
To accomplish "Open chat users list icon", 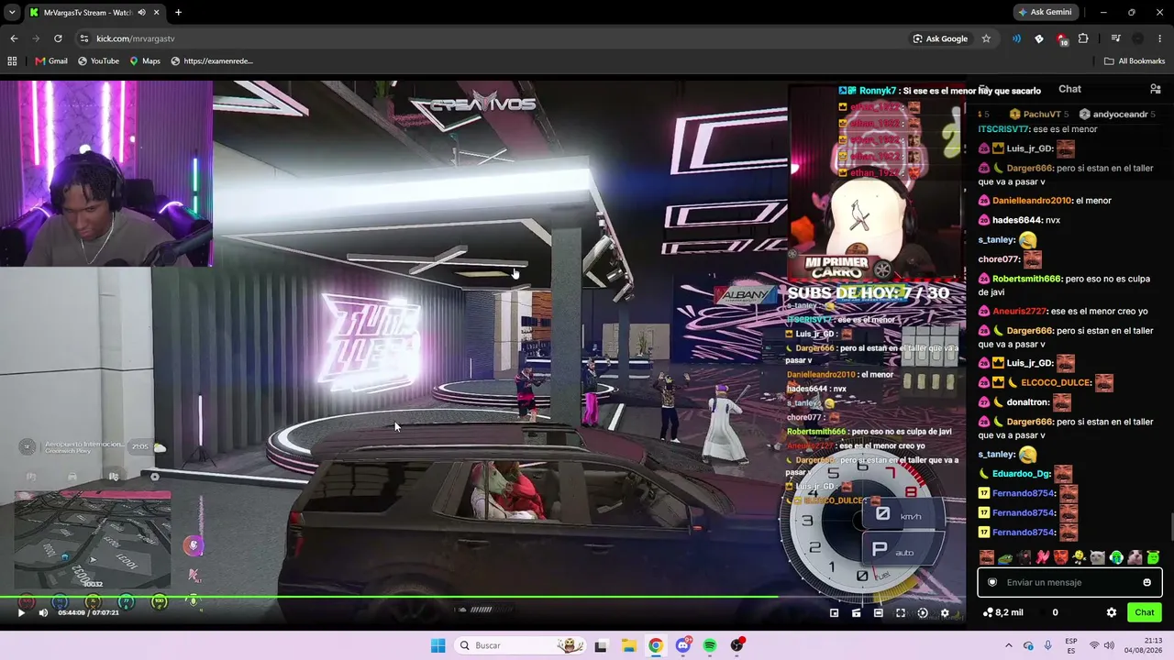I will (x=1155, y=89).
